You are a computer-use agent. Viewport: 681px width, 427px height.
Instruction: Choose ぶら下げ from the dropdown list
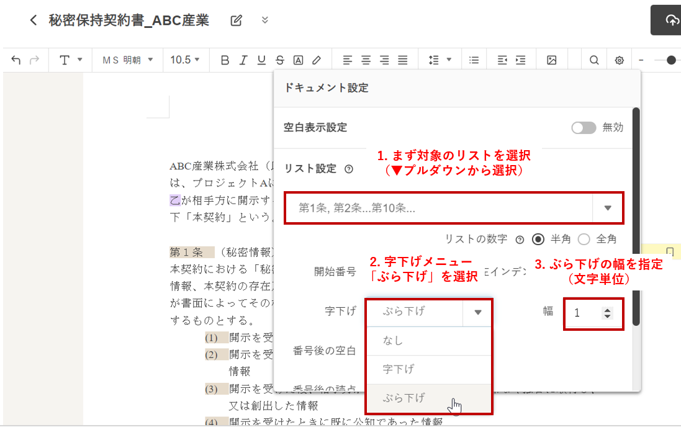pos(404,398)
